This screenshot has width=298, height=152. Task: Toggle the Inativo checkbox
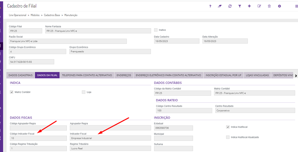click(156, 30)
